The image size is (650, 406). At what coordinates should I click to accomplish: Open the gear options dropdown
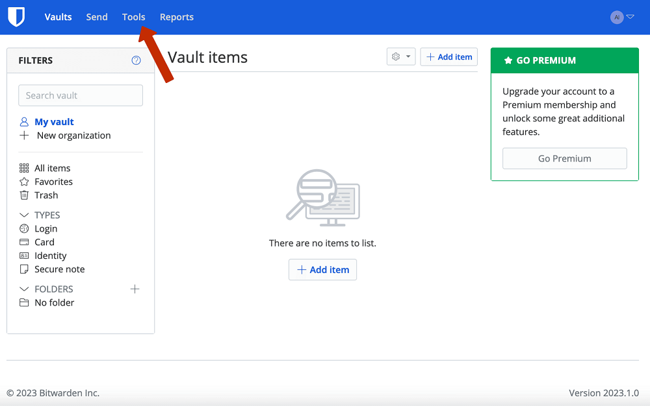click(401, 56)
